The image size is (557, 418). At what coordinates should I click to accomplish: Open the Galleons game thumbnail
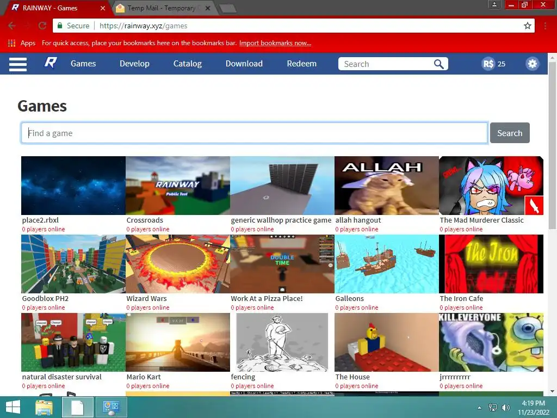tap(387, 264)
